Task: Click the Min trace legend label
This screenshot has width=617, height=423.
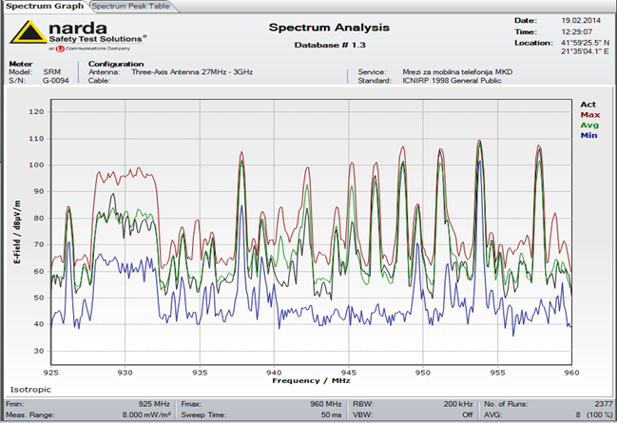Action: [x=588, y=136]
